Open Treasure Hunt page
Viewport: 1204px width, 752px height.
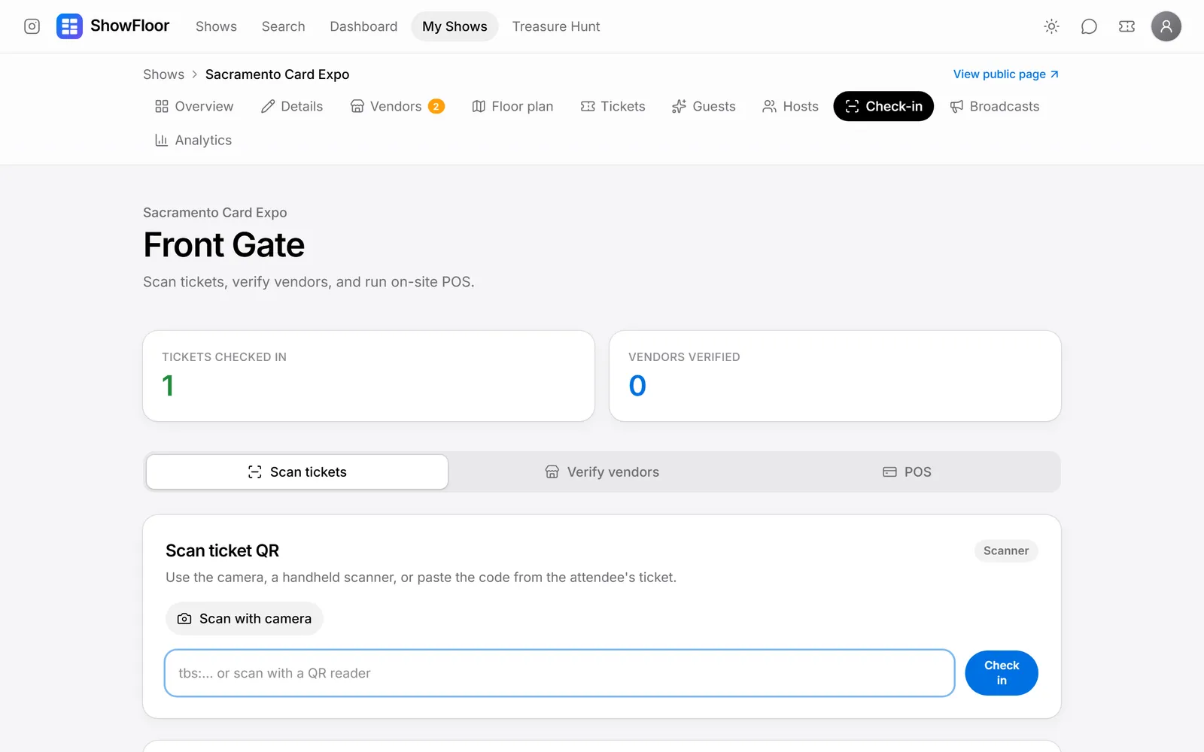[x=556, y=26]
